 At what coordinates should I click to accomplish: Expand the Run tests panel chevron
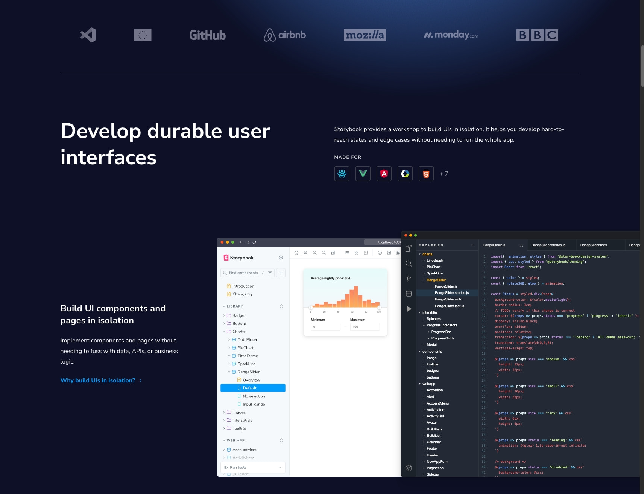pos(280,468)
